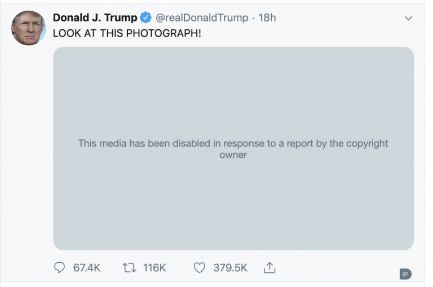Screen dimensions: 433x287
Task: Click the message icon at bottom right
Action: (x=405, y=273)
